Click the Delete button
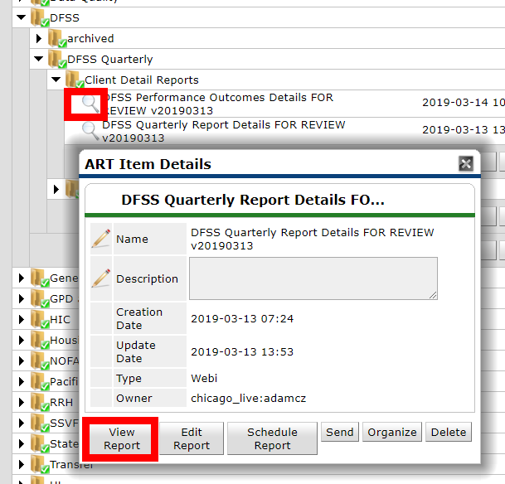The width and height of the screenshot is (505, 484). (x=449, y=432)
